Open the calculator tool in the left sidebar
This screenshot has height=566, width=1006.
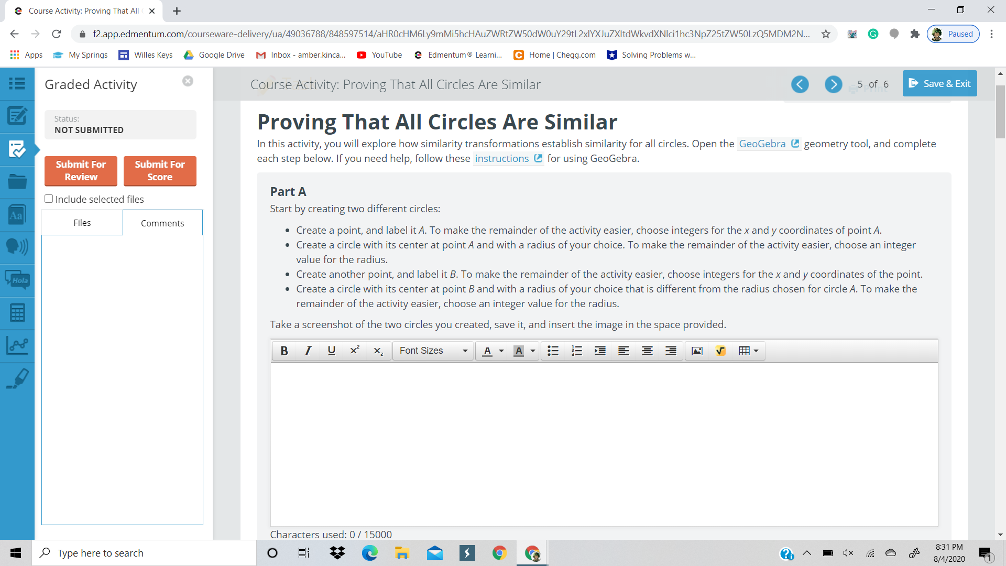click(x=17, y=313)
